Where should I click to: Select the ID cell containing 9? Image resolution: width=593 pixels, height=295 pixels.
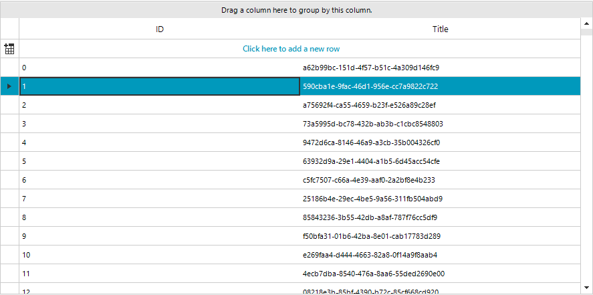click(160, 236)
